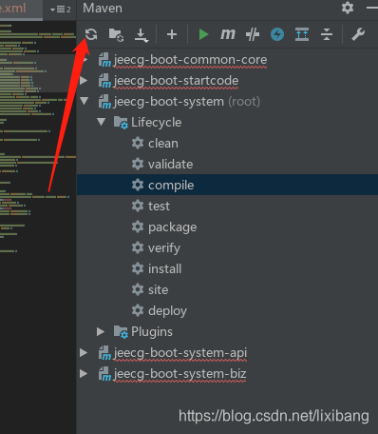This screenshot has width=378, height=434.
Task: Select the validate lifecycle goal
Action: tap(170, 165)
